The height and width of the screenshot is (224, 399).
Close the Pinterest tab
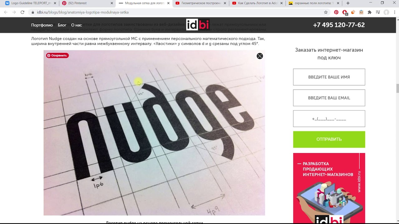pos(112,3)
